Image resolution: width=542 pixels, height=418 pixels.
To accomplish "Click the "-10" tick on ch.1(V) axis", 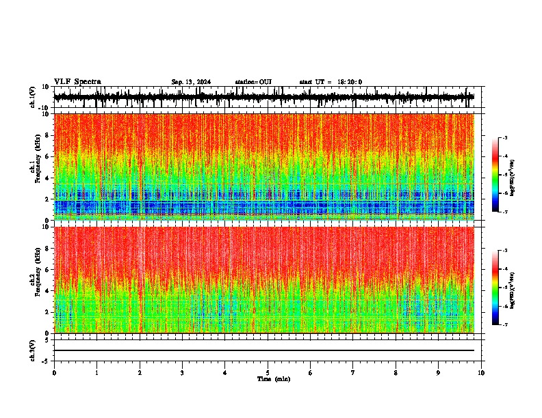I will (x=44, y=108).
